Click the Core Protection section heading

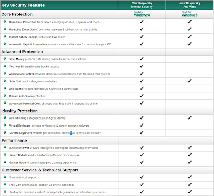point(17,14)
